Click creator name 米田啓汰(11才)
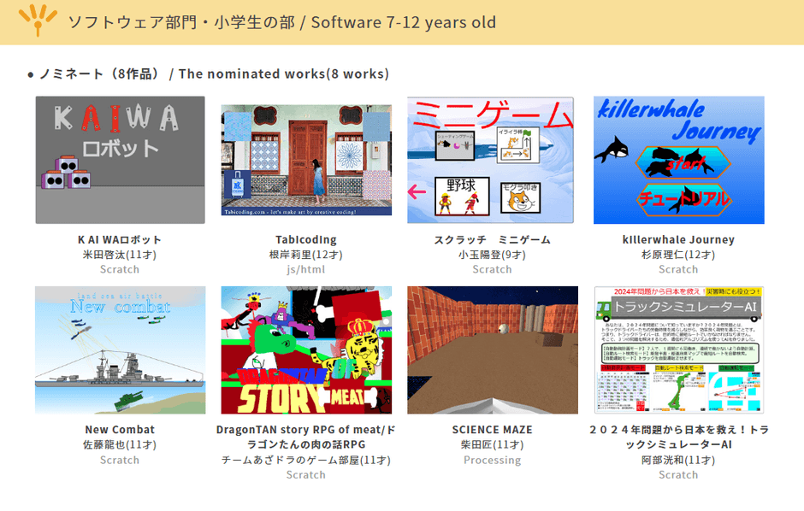 [119, 255]
